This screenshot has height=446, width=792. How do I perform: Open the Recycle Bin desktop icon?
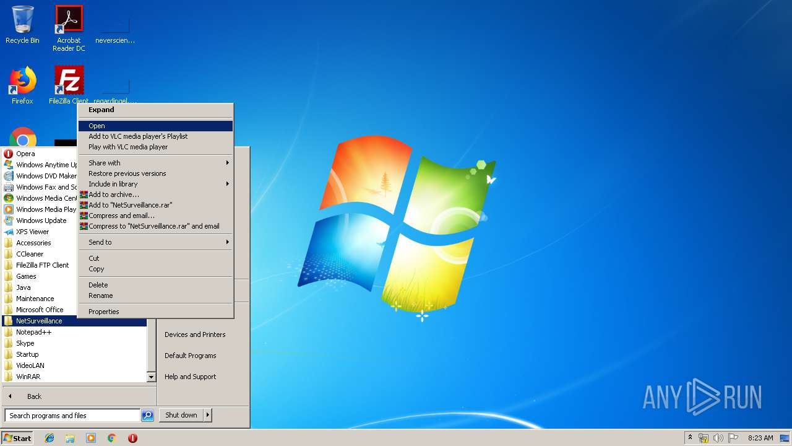[x=22, y=25]
